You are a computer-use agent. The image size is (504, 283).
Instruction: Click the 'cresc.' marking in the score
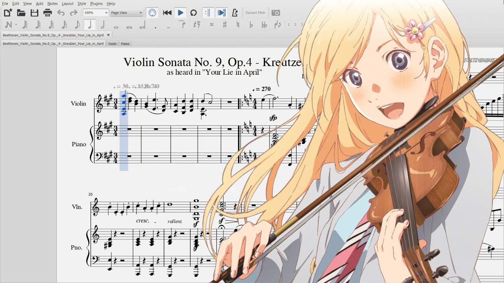143,221
